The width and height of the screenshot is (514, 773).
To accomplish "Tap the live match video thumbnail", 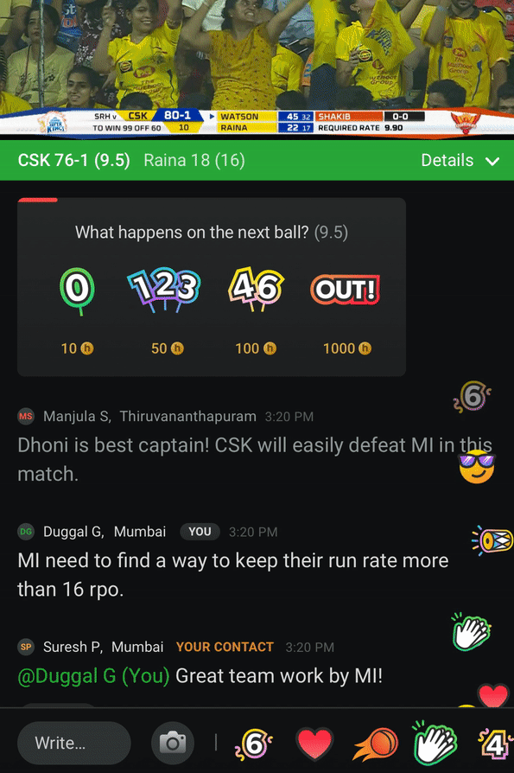I will click(257, 68).
